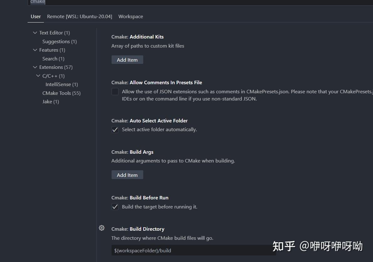373x262 pixels.
Task: Select the User settings tab
Action: click(35, 16)
